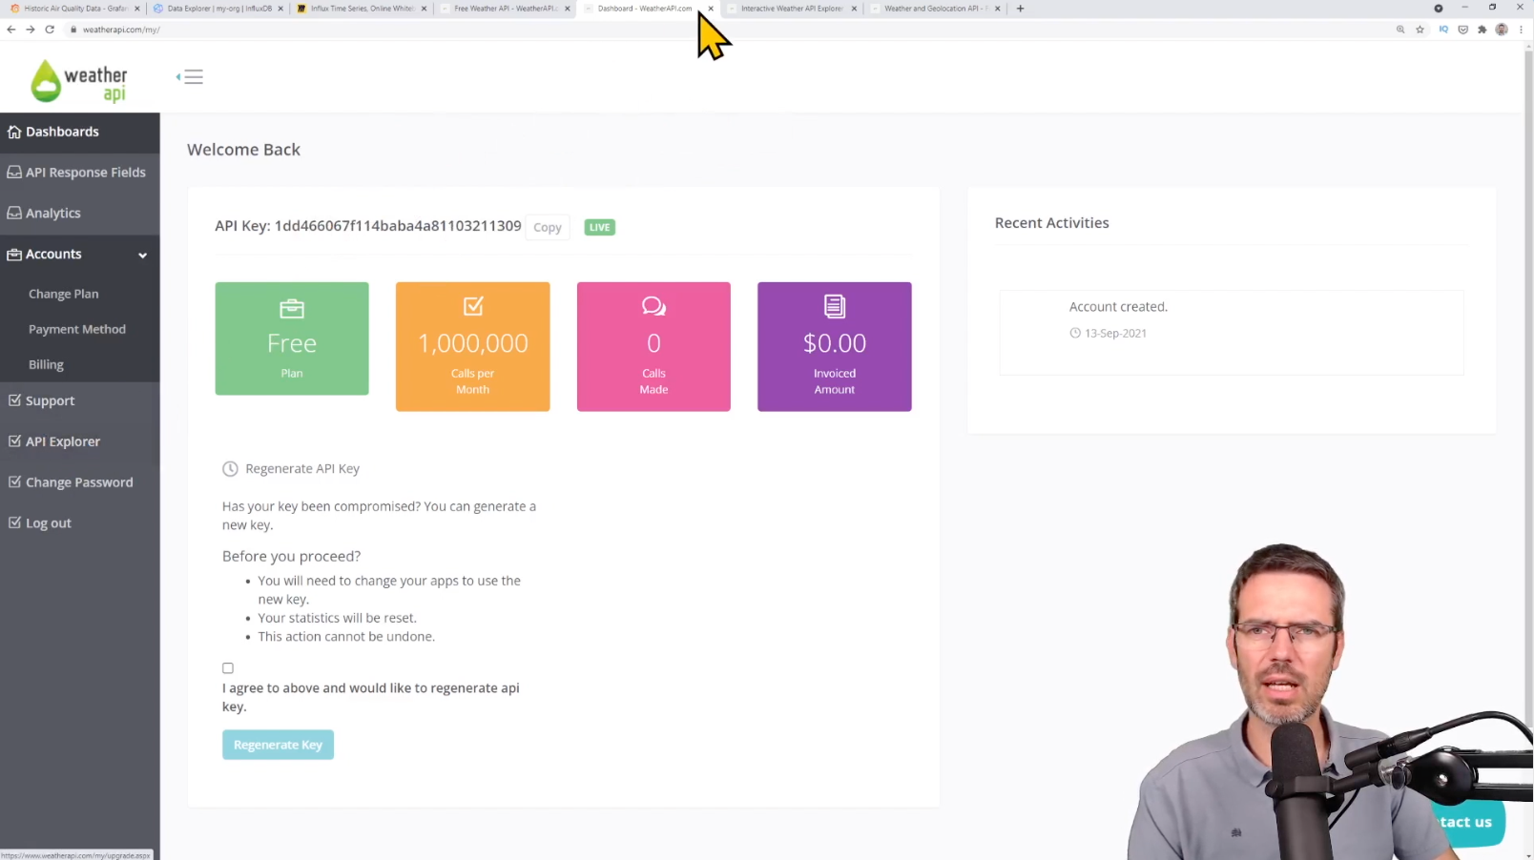
Task: Open Chrome three-dot menu
Action: click(1521, 30)
